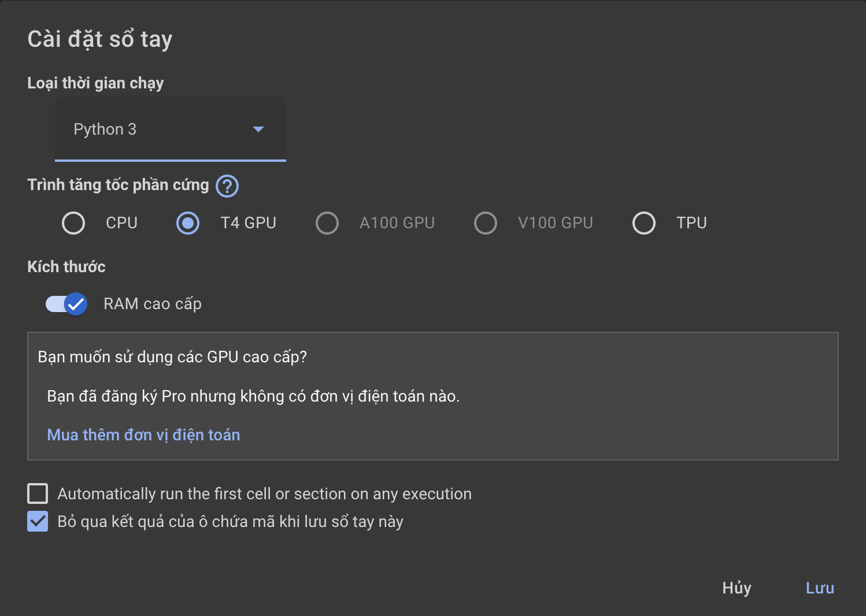Screen dimensions: 866x616
Task: Select the CPU radio button
Action: point(73,223)
